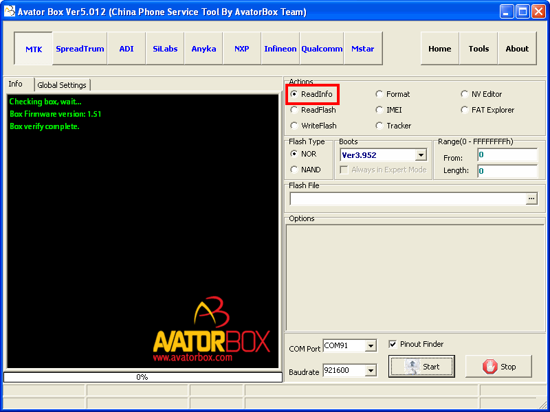
Task: Select the ReadFlash action
Action: (x=313, y=110)
